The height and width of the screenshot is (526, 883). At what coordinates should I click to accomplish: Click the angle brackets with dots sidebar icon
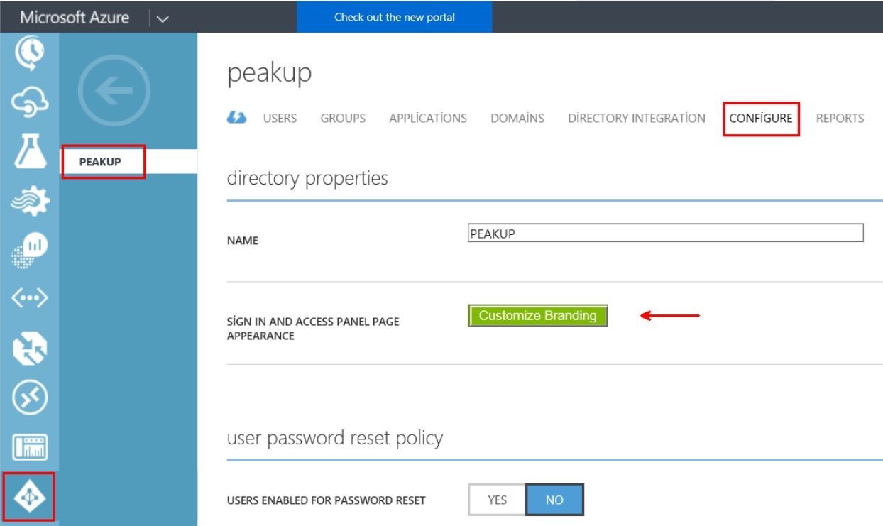pos(29,297)
